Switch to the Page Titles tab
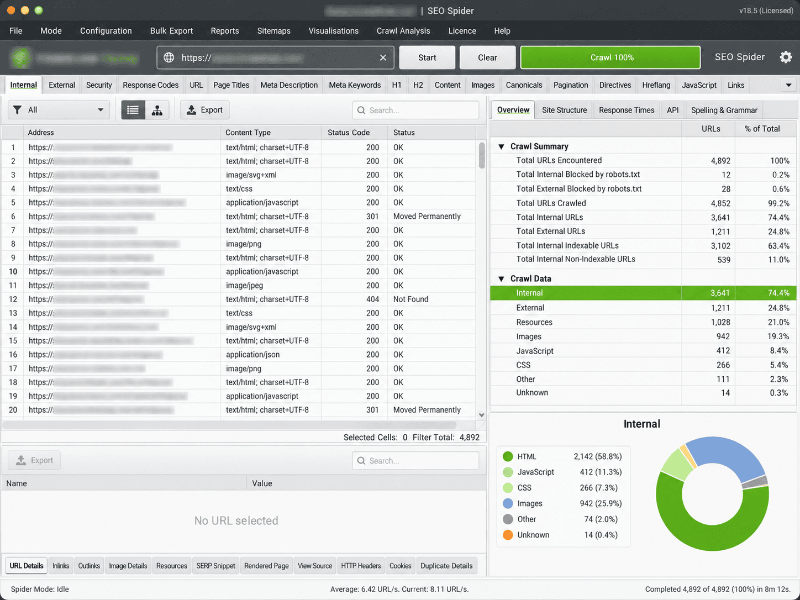This screenshot has height=600, width=800. (x=231, y=85)
